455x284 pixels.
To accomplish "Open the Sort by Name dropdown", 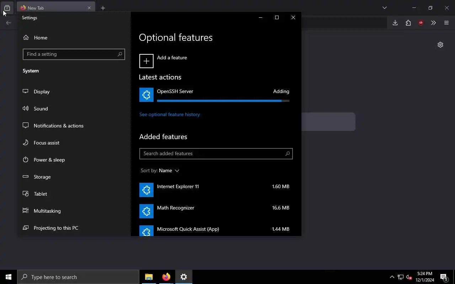I will [x=160, y=170].
